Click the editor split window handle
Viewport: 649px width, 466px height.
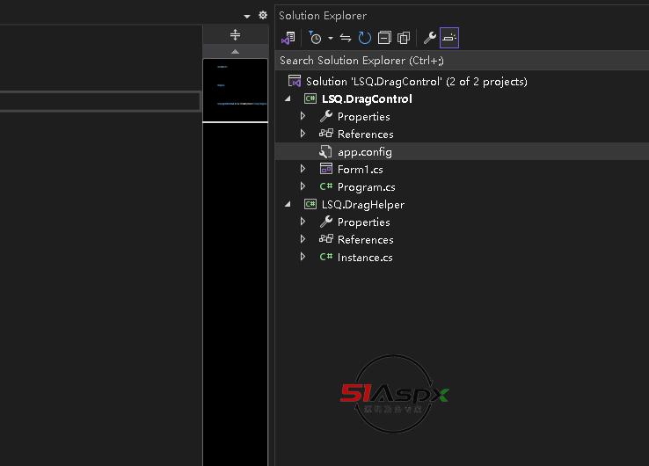coord(235,35)
